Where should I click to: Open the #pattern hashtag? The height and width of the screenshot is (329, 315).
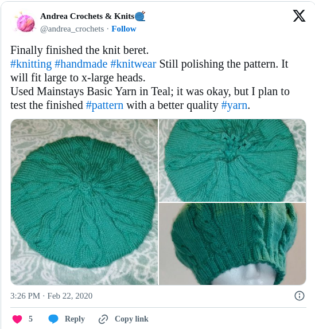click(x=104, y=105)
